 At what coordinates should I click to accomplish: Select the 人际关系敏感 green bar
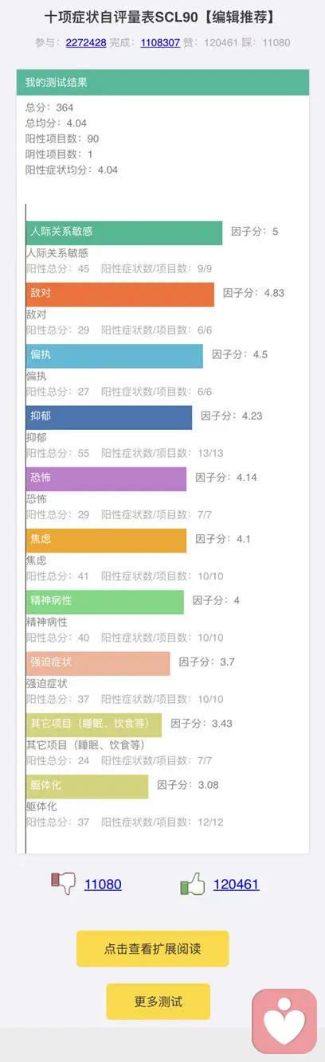[124, 232]
